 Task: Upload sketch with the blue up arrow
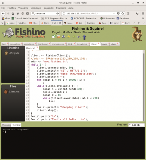tap(84, 37)
